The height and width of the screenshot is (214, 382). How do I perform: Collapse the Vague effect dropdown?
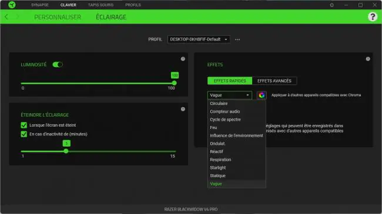click(x=229, y=95)
